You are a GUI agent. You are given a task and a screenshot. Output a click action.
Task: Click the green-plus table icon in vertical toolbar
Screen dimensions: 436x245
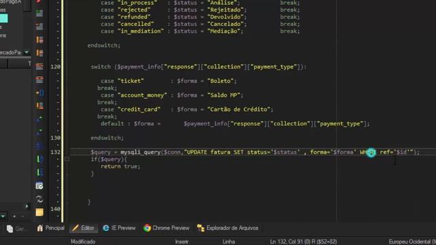(x=40, y=13)
